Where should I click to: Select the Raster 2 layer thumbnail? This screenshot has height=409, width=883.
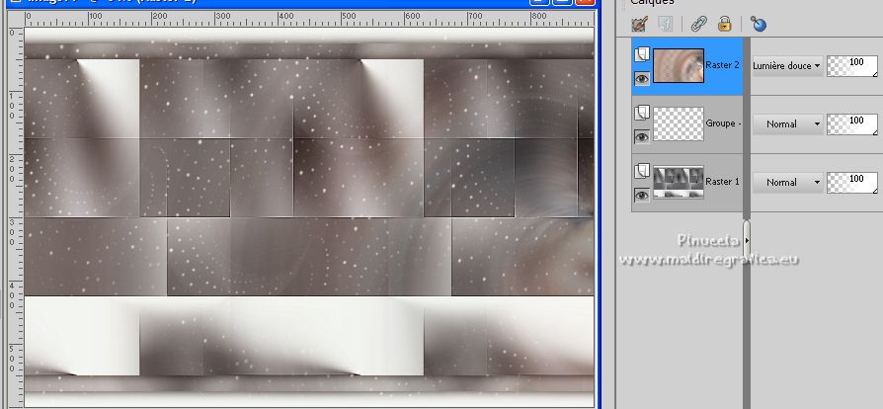[x=679, y=65]
